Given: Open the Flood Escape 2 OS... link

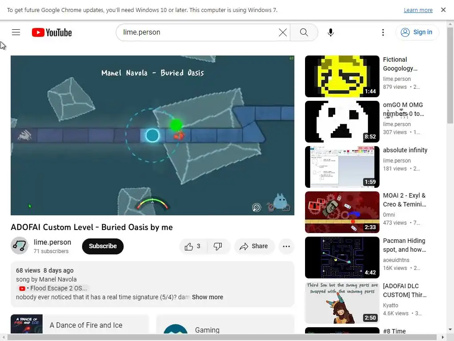Looking at the screenshot, I should point(53,288).
